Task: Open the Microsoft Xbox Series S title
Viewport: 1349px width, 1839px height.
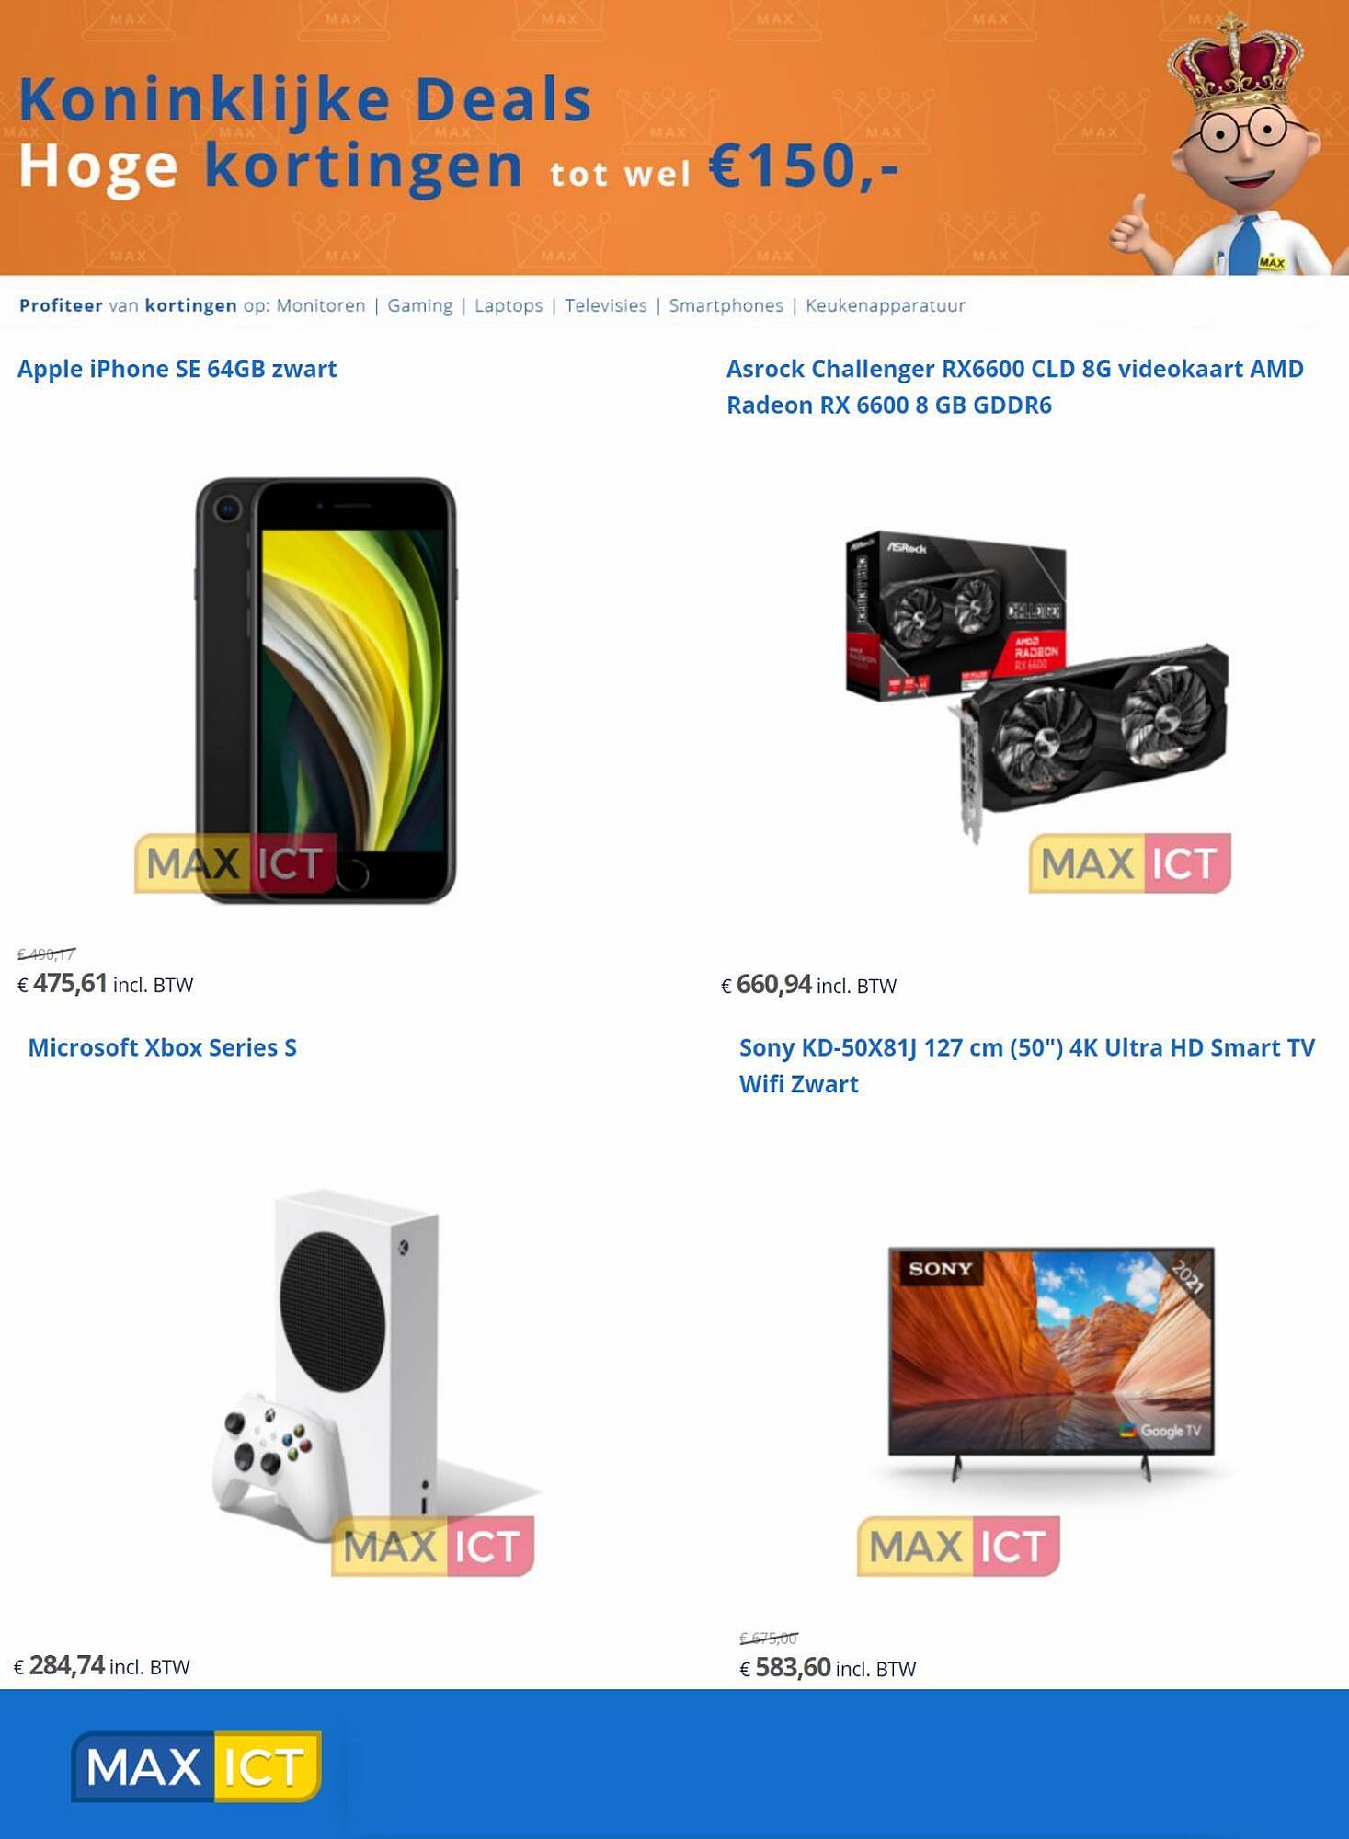Action: coord(163,1047)
